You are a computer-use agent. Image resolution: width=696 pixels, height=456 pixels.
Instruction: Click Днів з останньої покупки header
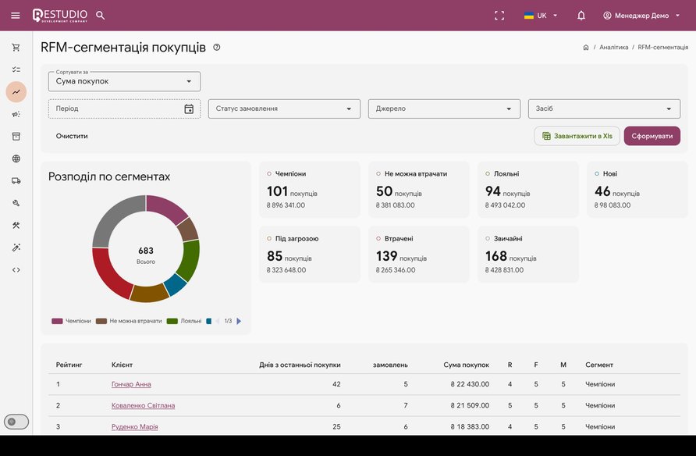click(x=300, y=365)
